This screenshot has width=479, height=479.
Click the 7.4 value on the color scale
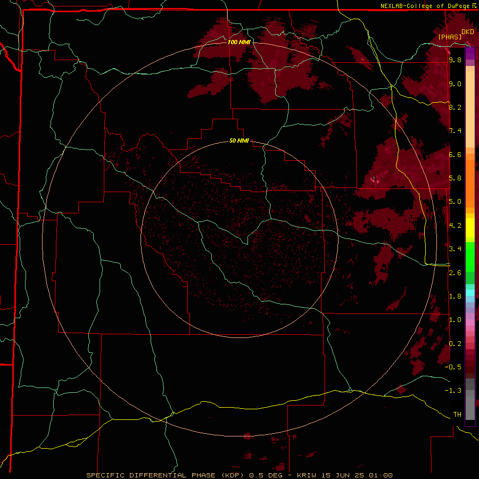click(x=455, y=131)
